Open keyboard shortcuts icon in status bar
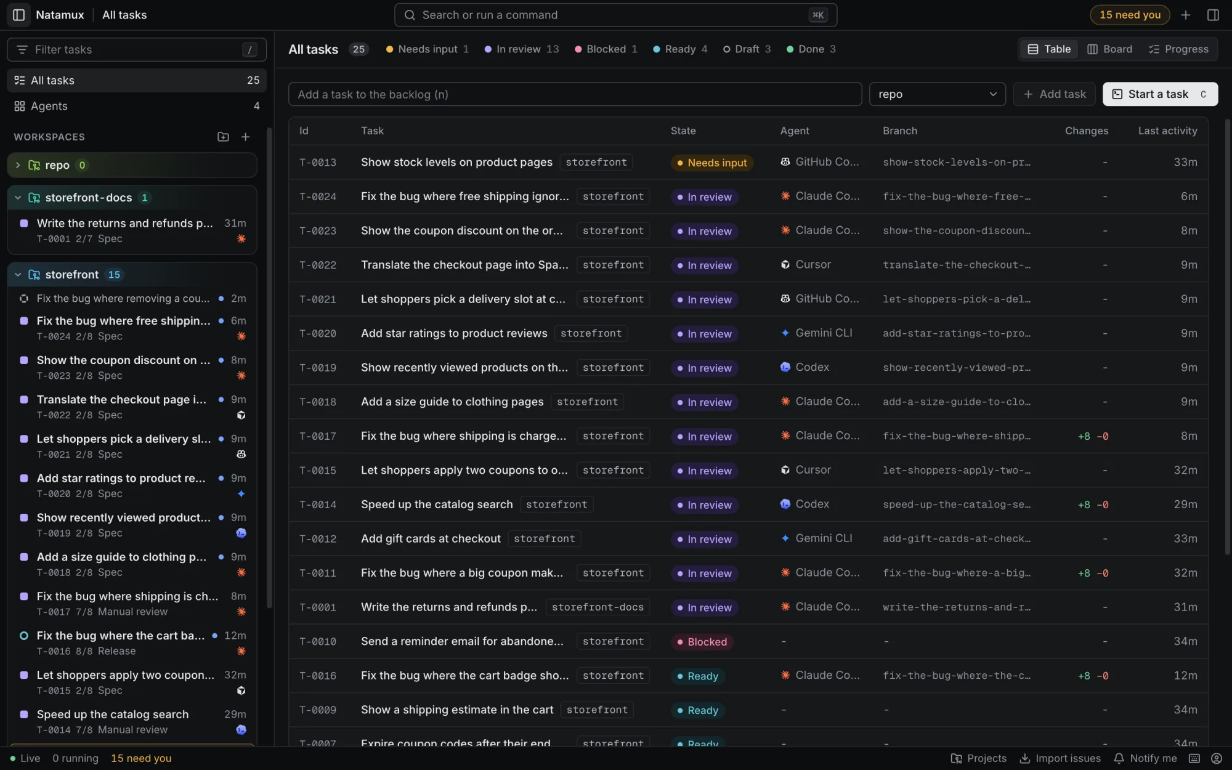The width and height of the screenshot is (1232, 770). 1194,758
